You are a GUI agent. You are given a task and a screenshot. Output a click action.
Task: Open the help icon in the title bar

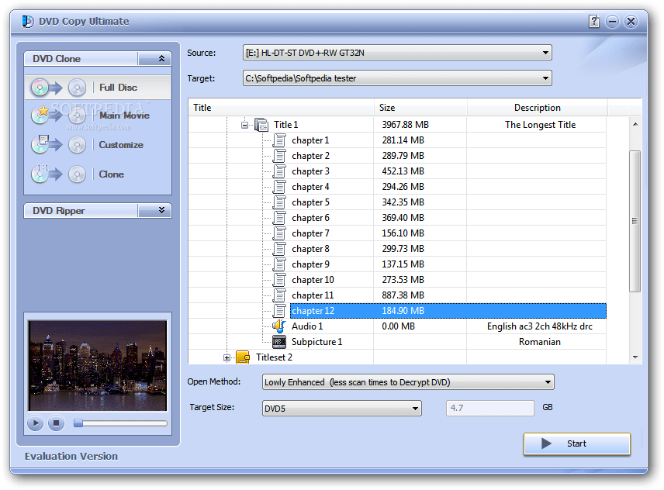(594, 21)
